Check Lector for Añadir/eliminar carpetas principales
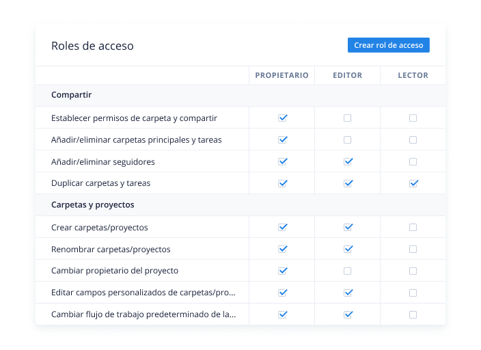This screenshot has width=481, height=350. coord(413,139)
